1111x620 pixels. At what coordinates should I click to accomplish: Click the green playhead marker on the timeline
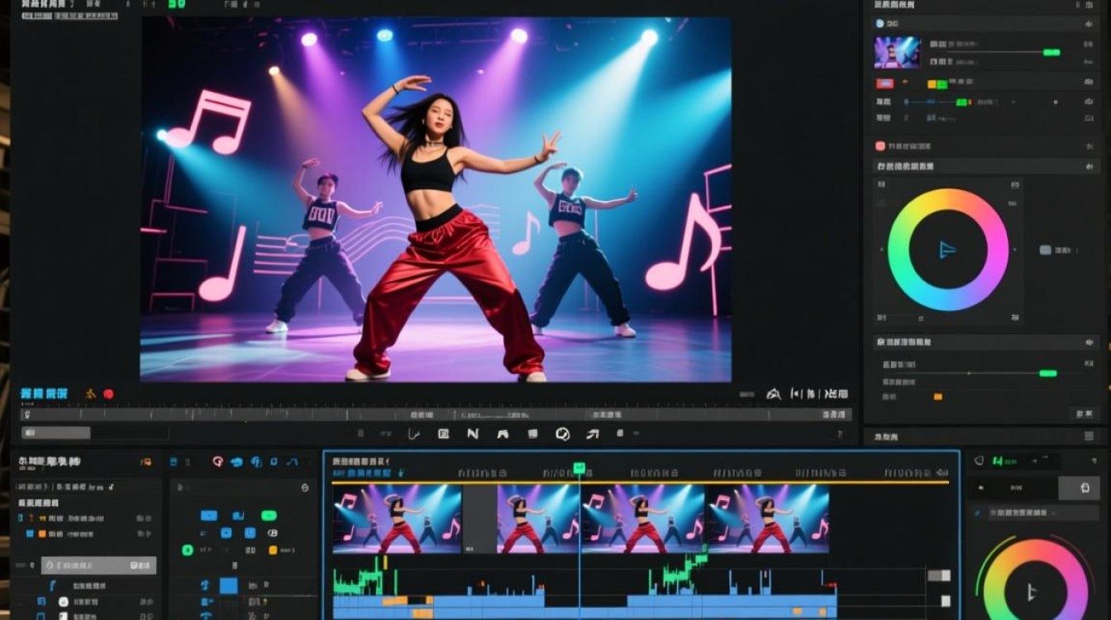tap(579, 468)
